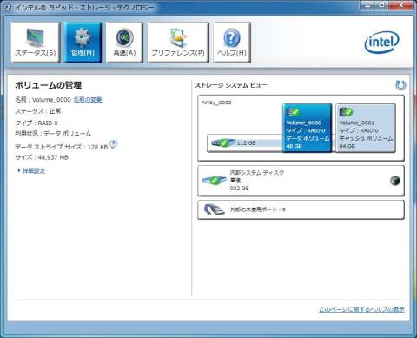The height and width of the screenshot is (338, 417).
Task: Click the 内部システム ディスク label
Action: [256, 173]
